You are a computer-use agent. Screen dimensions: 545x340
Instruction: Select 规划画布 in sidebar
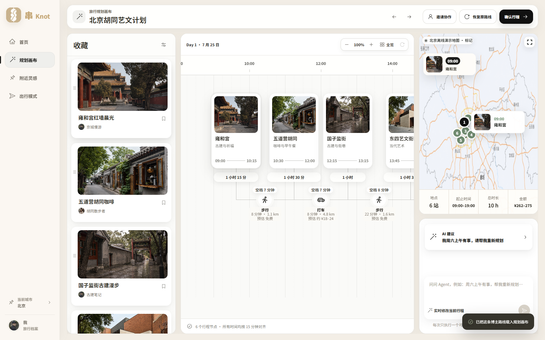click(30, 60)
